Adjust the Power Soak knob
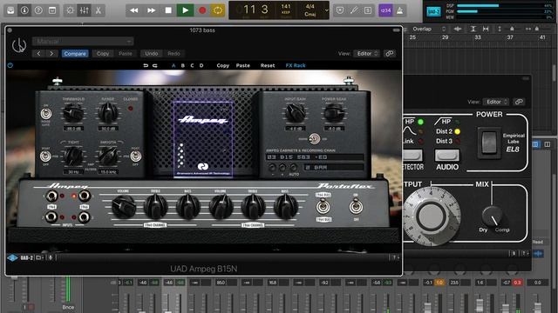Image resolution: width=558 pixels, height=313 pixels. pyautogui.click(x=334, y=113)
